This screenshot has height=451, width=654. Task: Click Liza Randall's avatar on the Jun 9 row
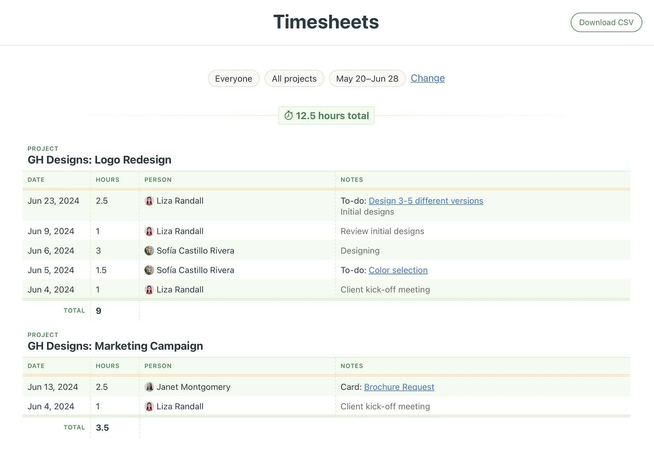(150, 231)
